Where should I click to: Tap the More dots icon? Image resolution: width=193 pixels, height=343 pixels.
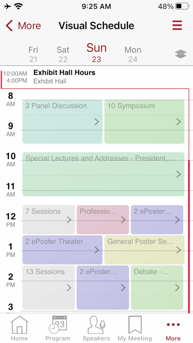point(173,325)
